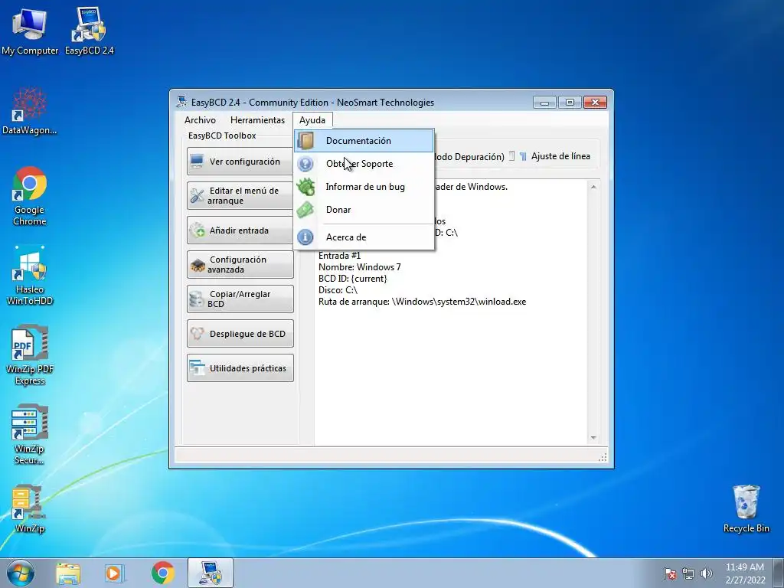
Task: Select WinZip PDF Express shortcut
Action: point(30,355)
